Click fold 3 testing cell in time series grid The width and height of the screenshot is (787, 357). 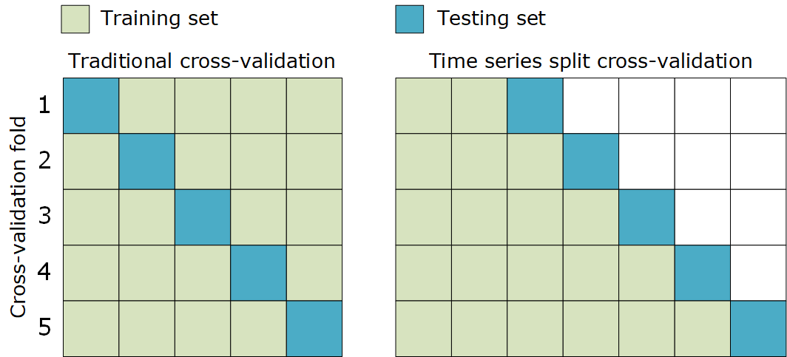pos(646,217)
